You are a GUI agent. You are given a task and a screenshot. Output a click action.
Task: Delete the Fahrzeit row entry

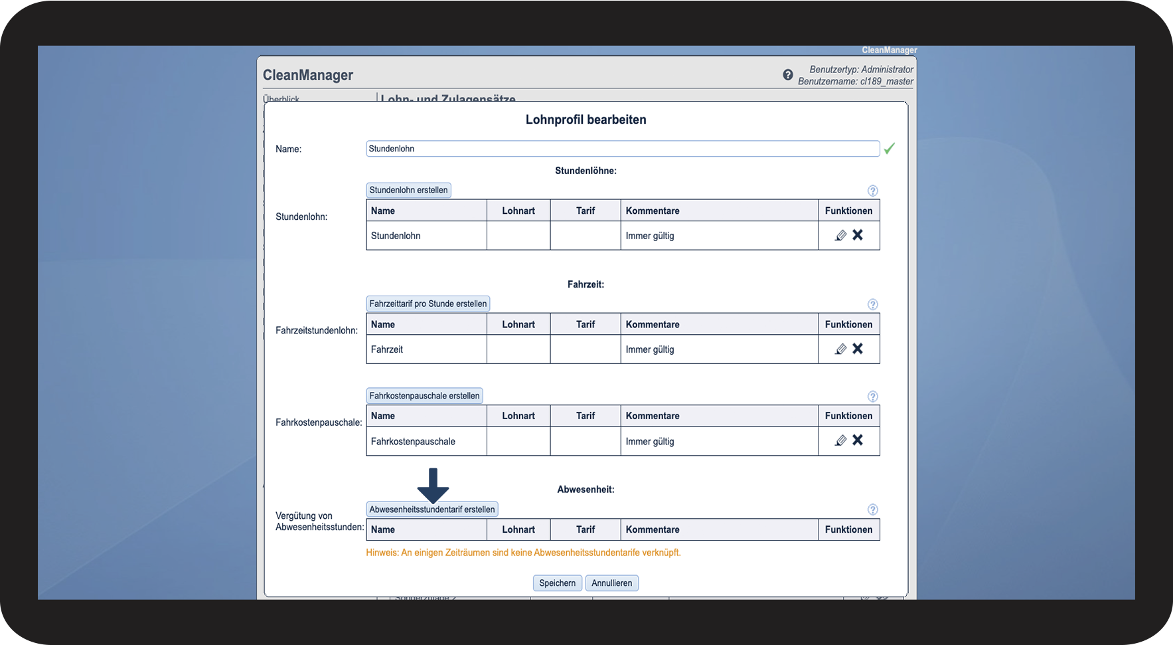(x=858, y=349)
